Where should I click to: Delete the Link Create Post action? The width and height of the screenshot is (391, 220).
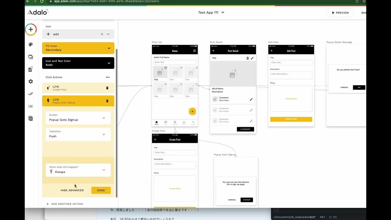tap(107, 88)
